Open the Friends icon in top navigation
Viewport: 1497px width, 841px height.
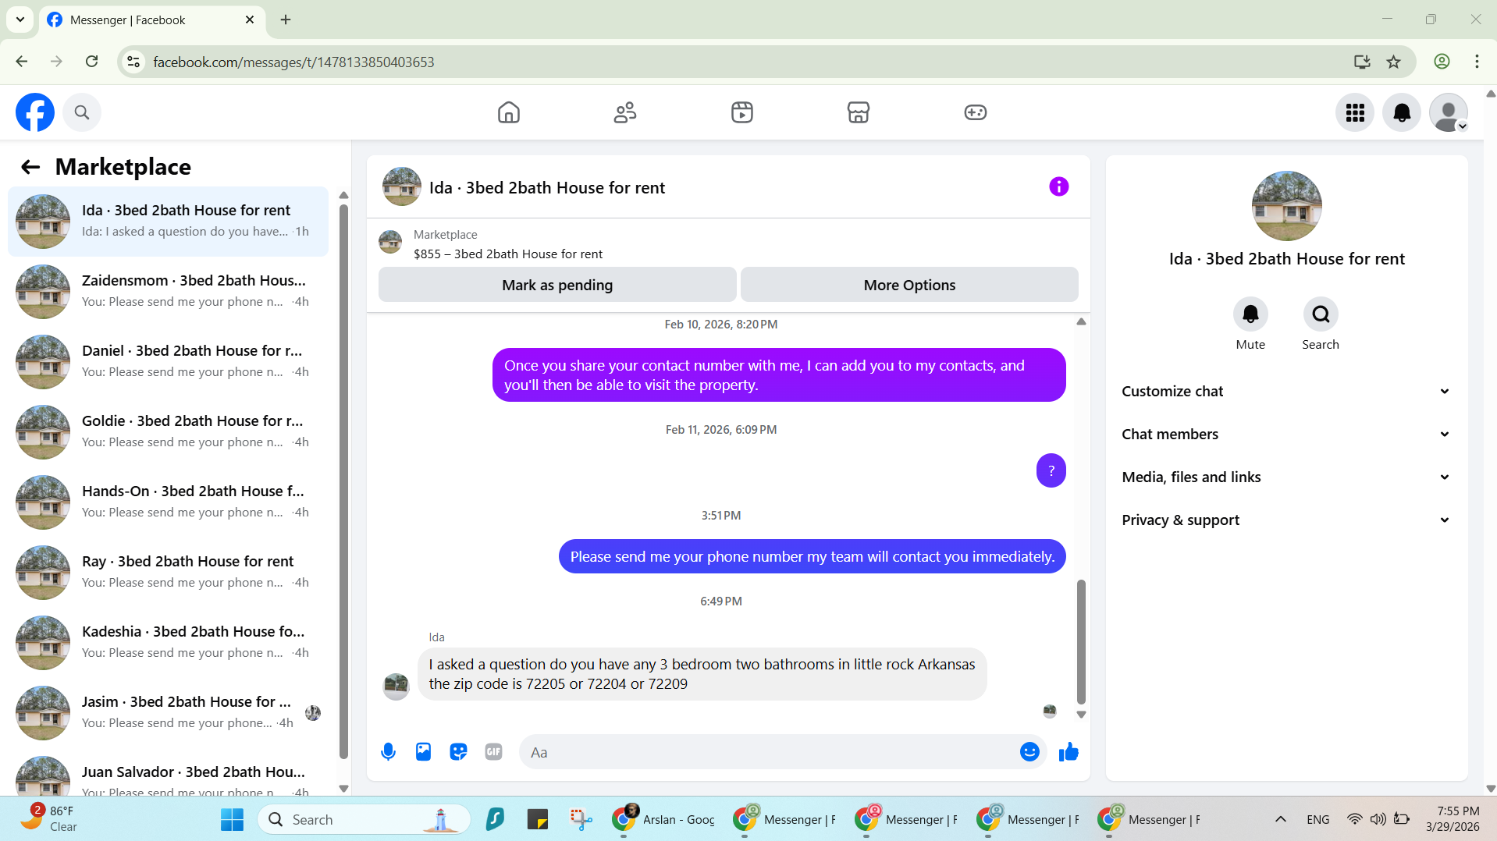625,112
